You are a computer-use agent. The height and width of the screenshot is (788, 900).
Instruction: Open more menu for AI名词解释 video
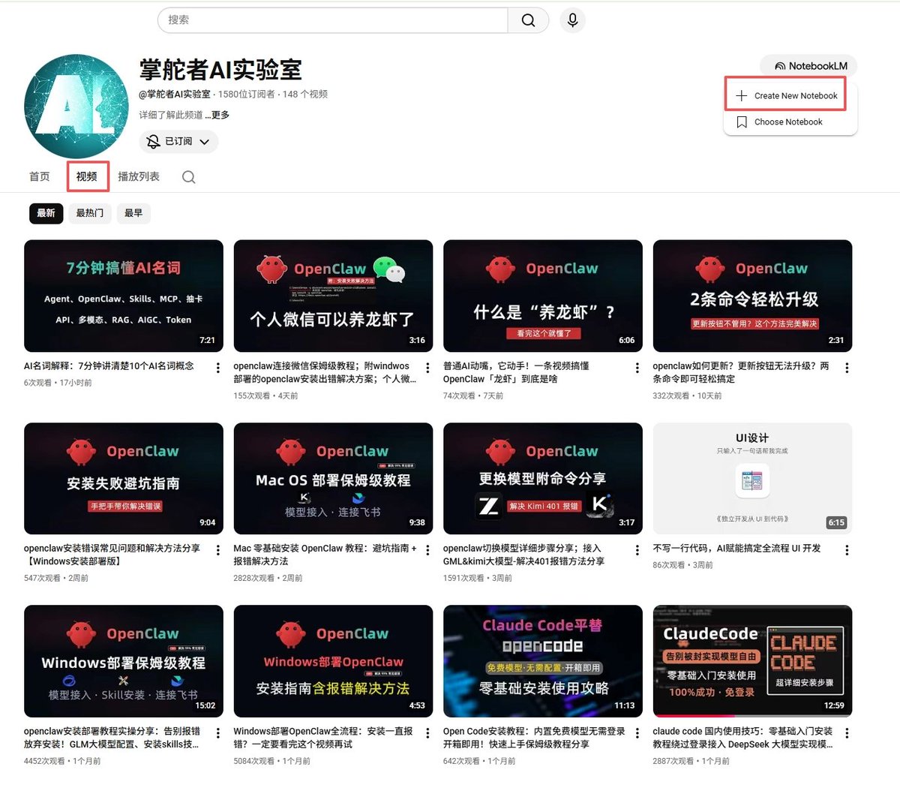click(x=217, y=368)
